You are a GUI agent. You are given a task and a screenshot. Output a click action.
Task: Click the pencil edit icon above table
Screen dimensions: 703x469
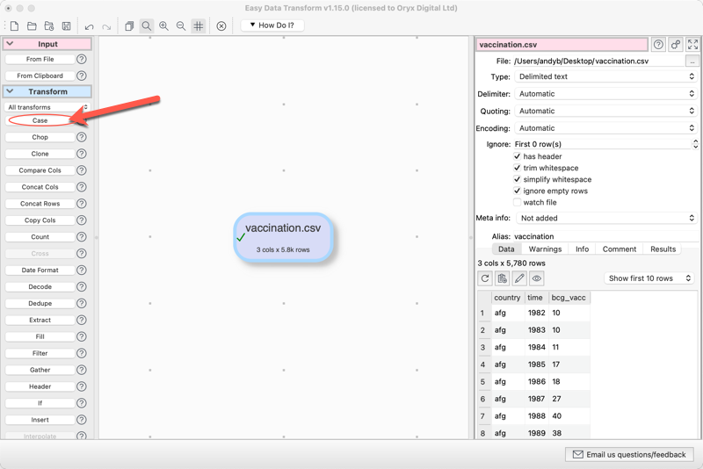tap(519, 278)
